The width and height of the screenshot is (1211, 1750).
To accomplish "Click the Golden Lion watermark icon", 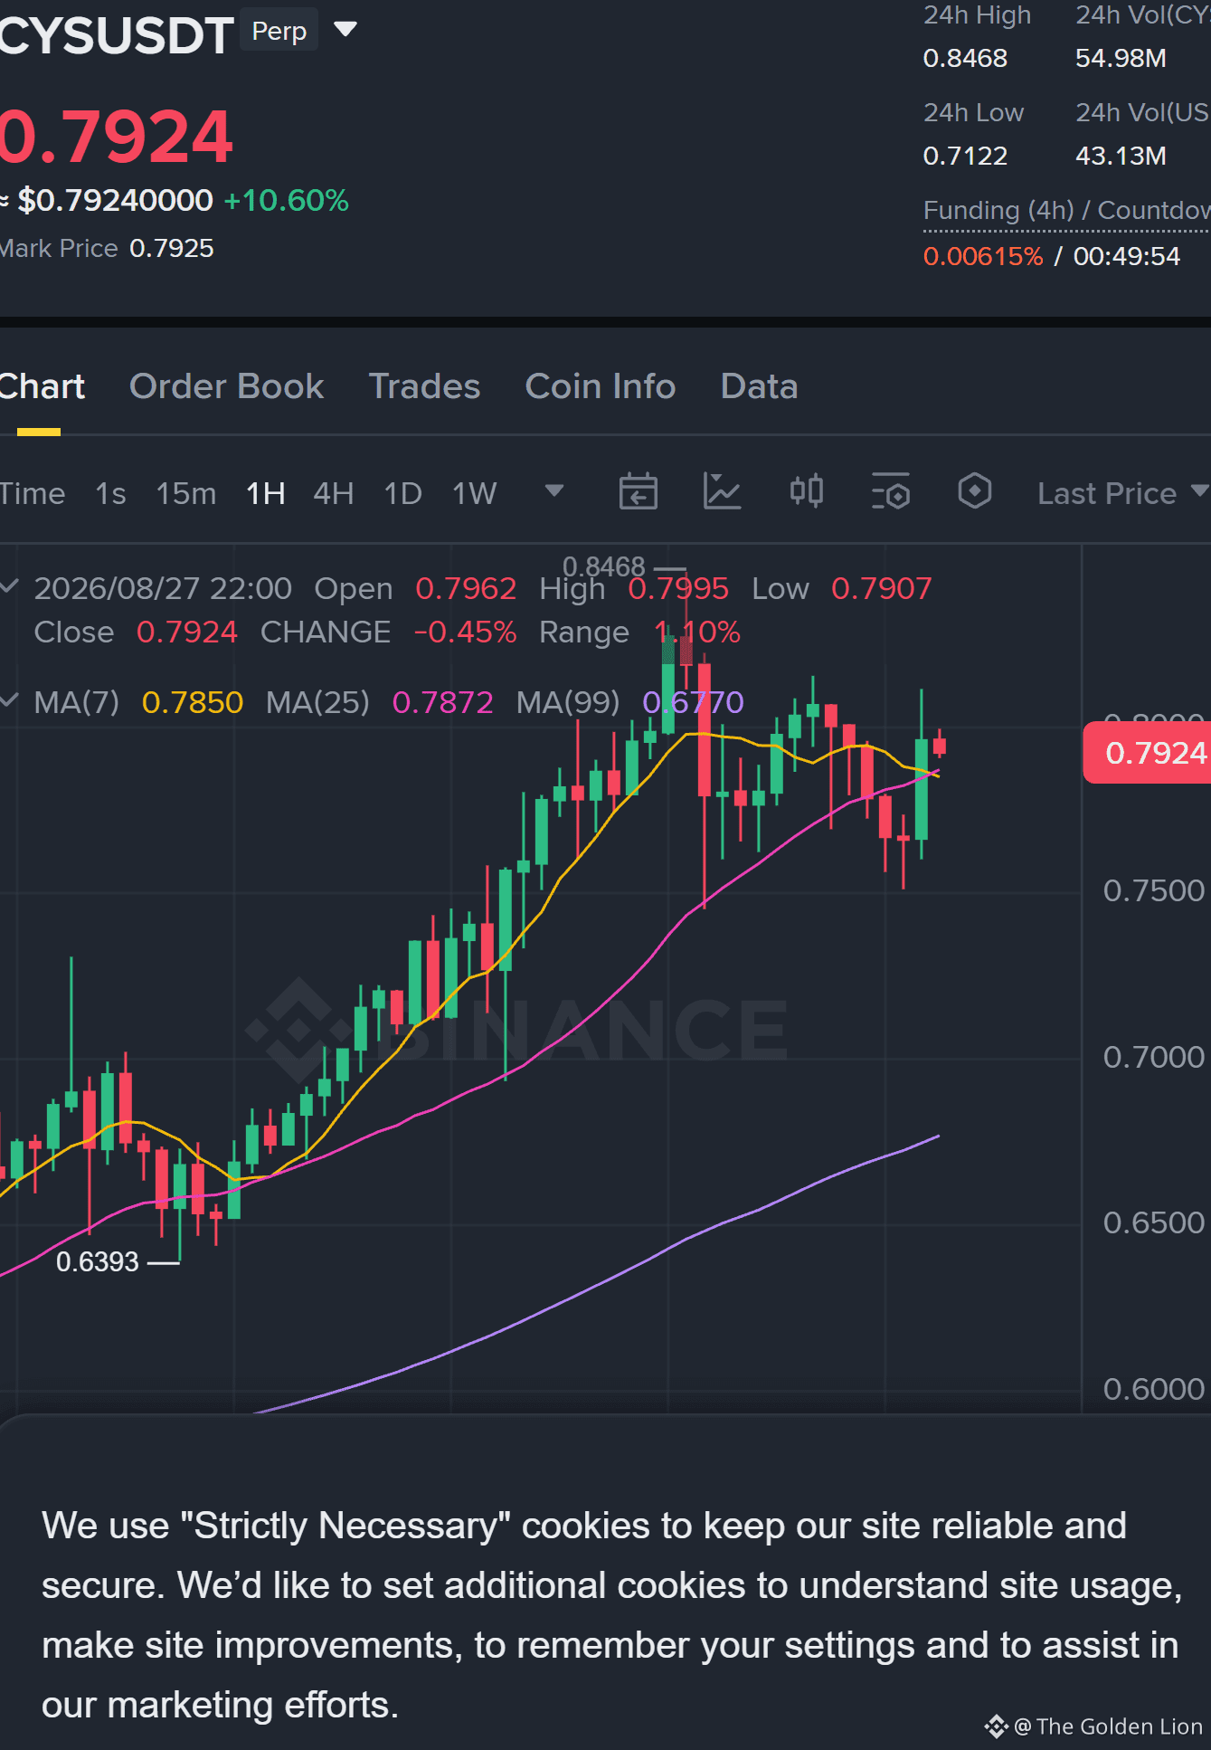I will point(996,1726).
